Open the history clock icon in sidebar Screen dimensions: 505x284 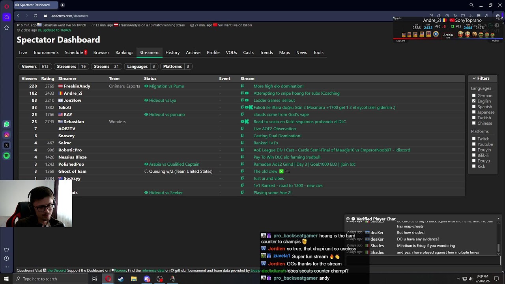tap(6, 258)
